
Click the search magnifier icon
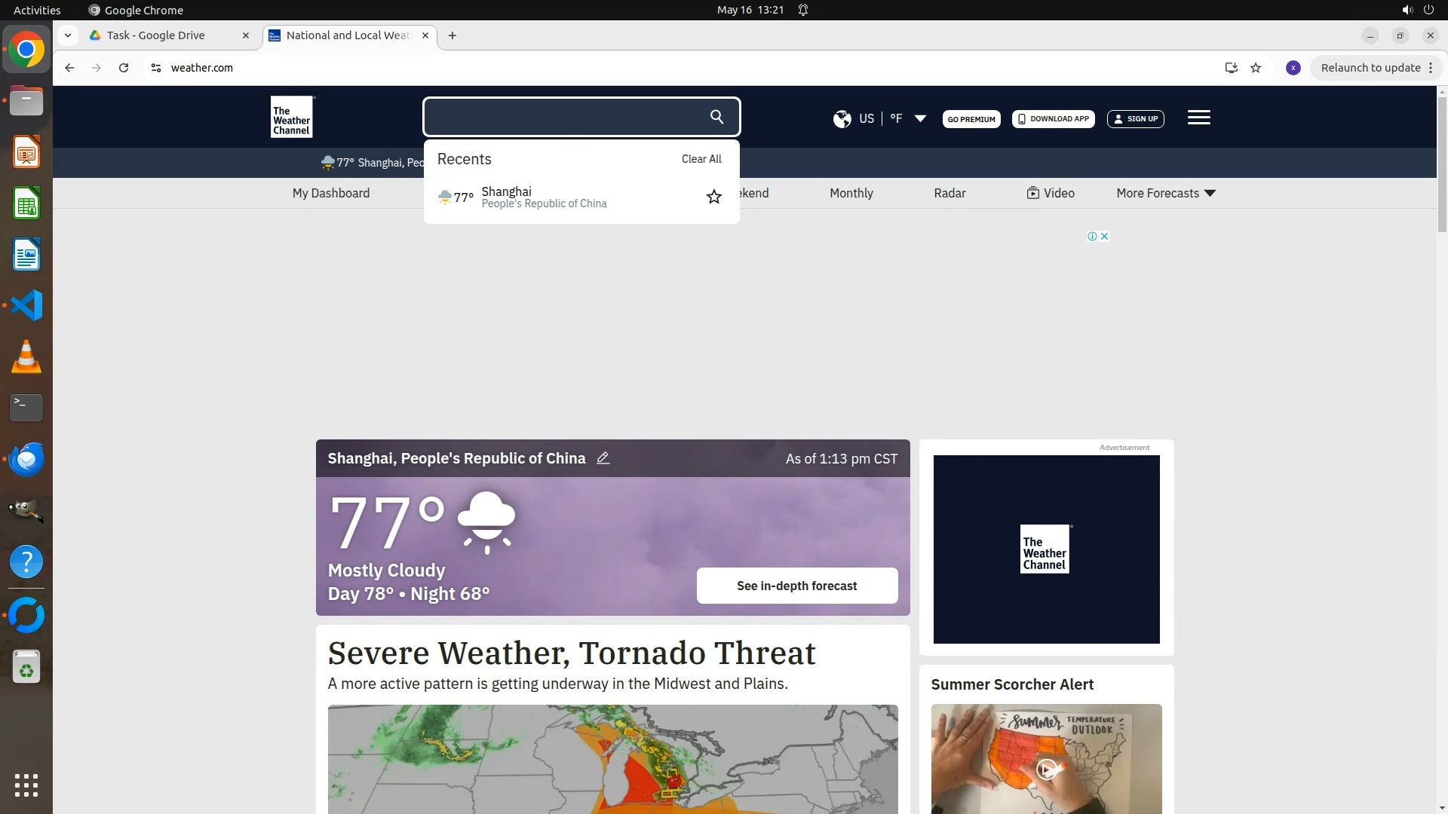point(716,117)
